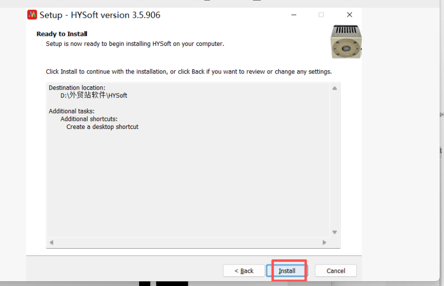Viewport: 444px width, 286px height.
Task: Go Back to the previous setup step
Action: click(244, 271)
